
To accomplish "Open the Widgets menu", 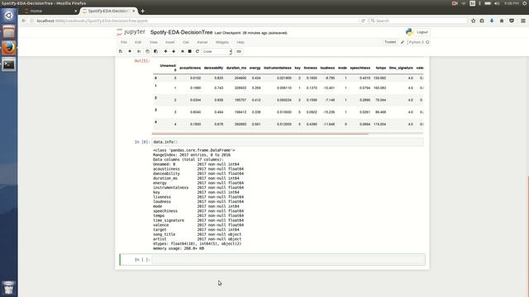I will pyautogui.click(x=222, y=42).
